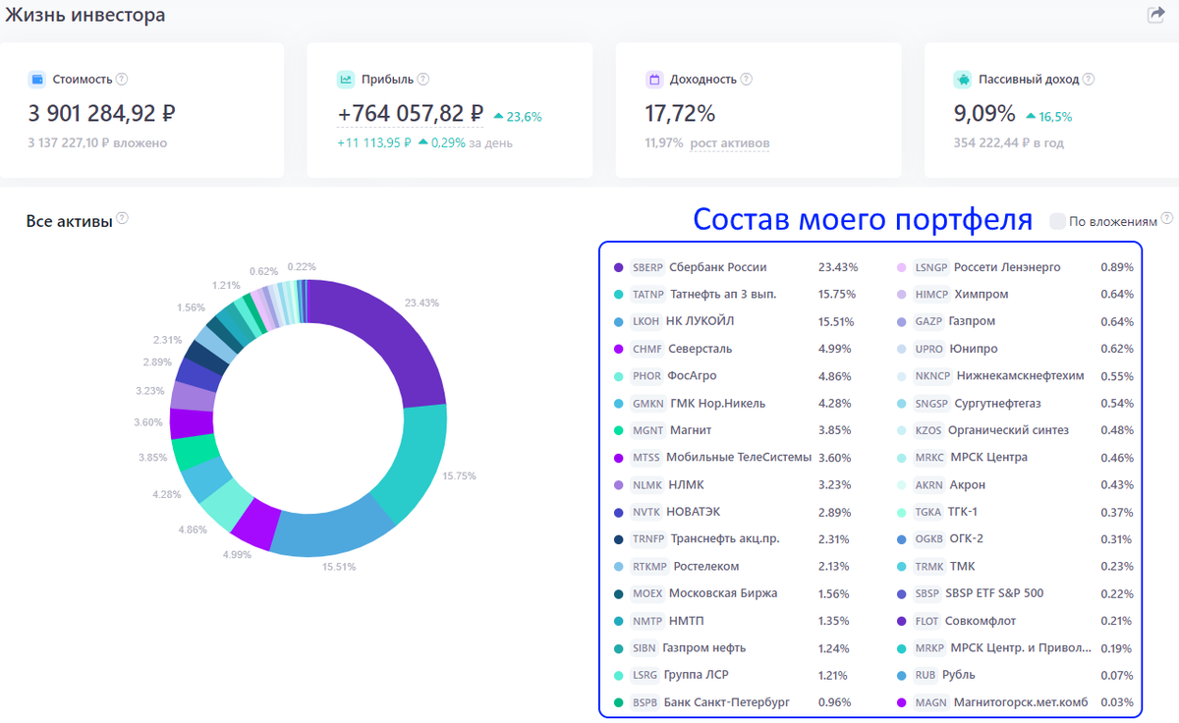
Task: Click the LKOH ticker tag
Action: (646, 321)
